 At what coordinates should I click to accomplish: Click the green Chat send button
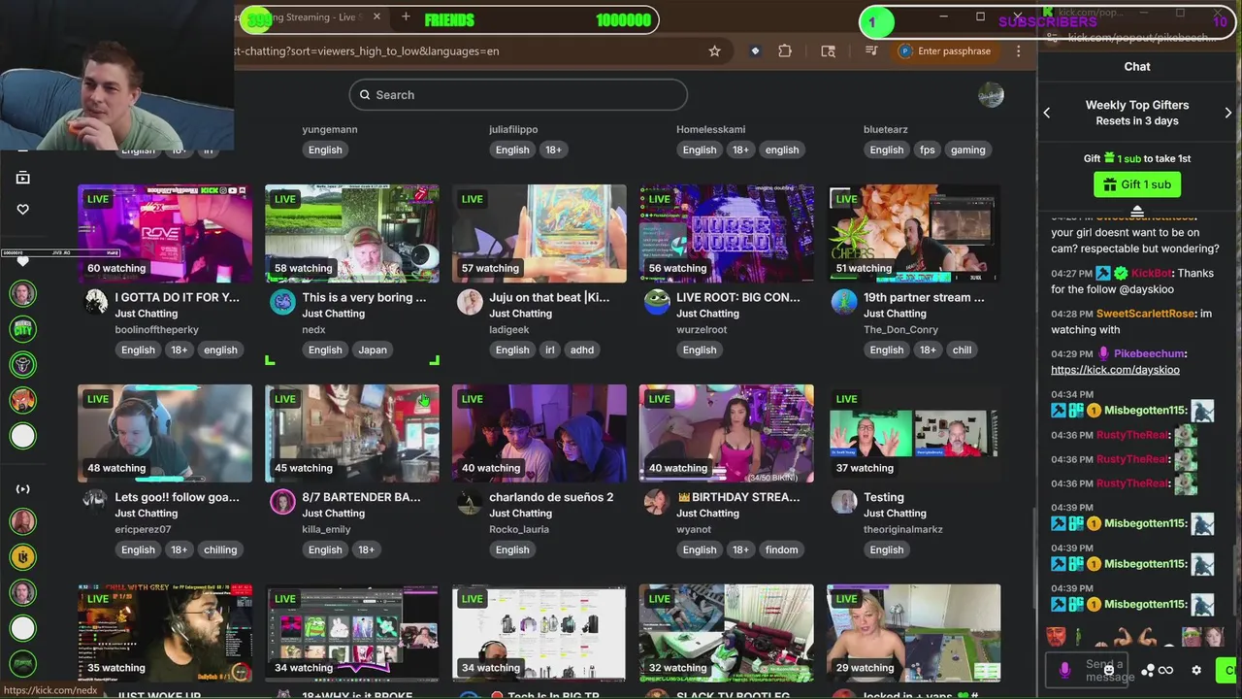[1226, 670]
